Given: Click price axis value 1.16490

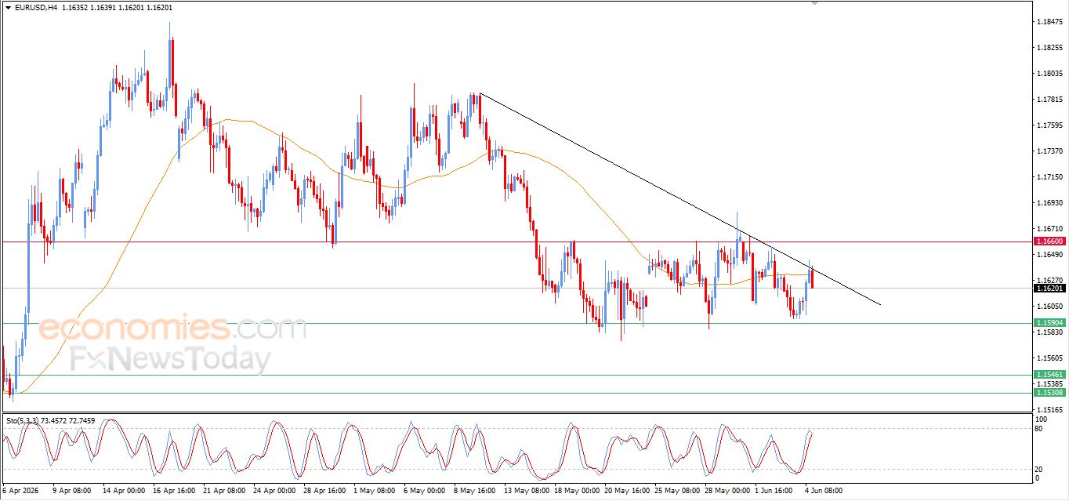Looking at the screenshot, I should tap(1049, 255).
